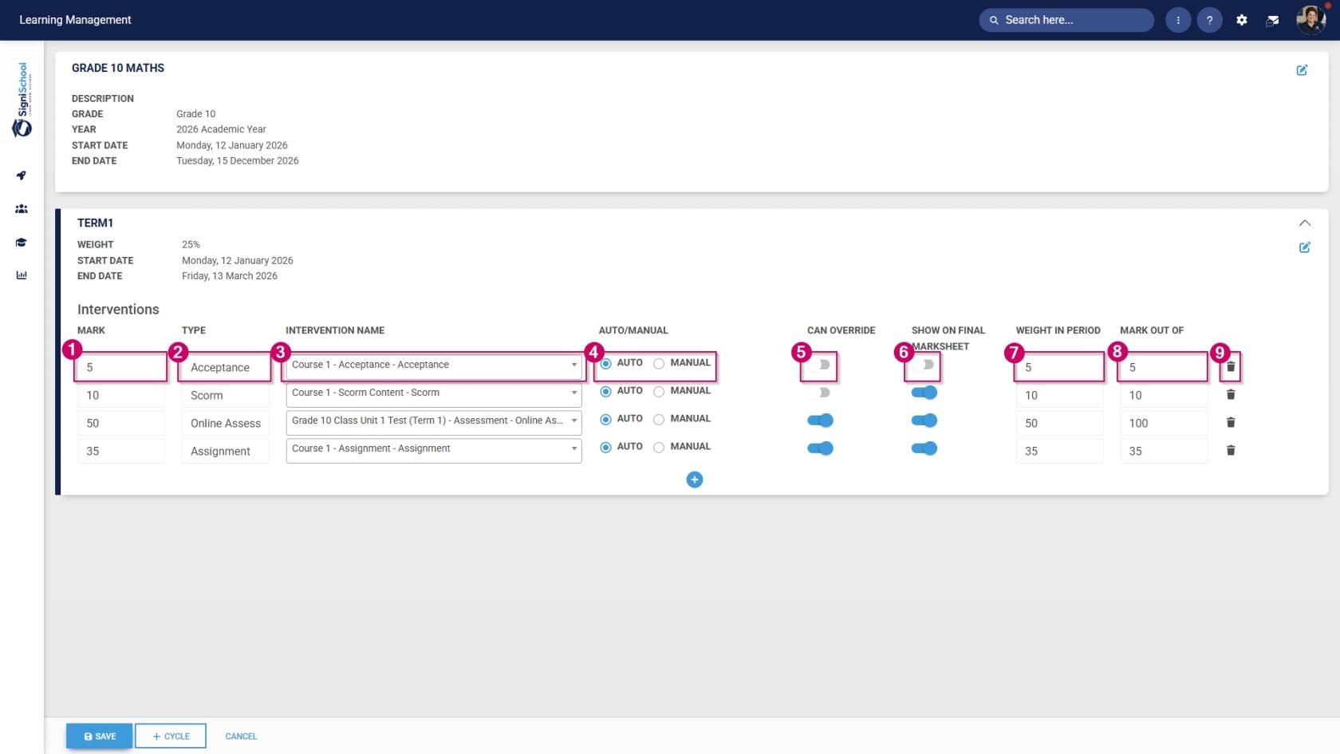This screenshot has height=754, width=1340.
Task: Toggle Can Override for Online Assess row
Action: pyautogui.click(x=820, y=420)
